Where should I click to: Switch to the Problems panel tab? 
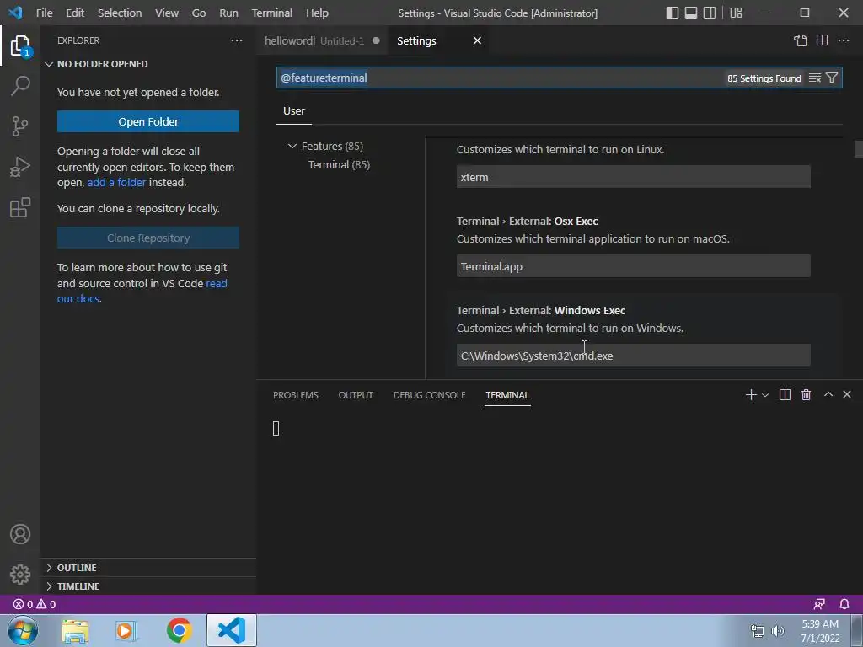pyautogui.click(x=296, y=395)
